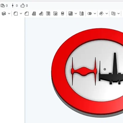This screenshot has height=123, width=123.
Task: Select the Chamfer tool
Action: pyautogui.click(x=27, y=14)
